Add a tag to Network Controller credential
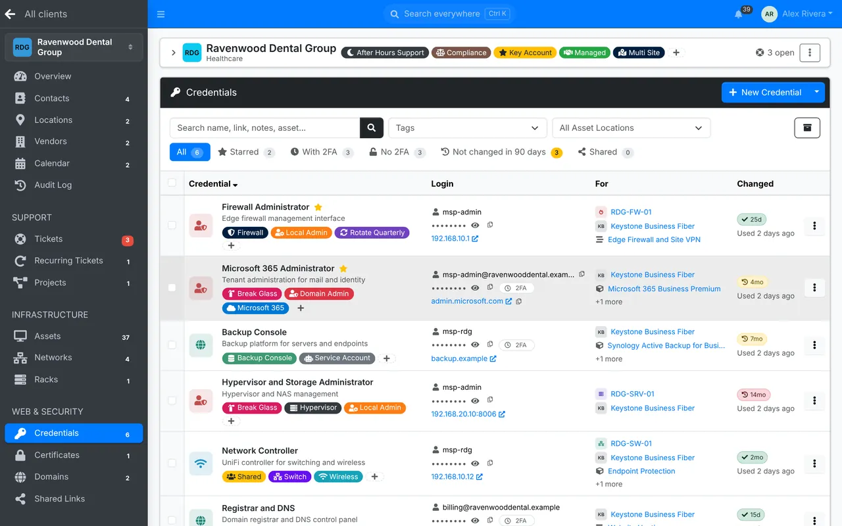 (374, 477)
